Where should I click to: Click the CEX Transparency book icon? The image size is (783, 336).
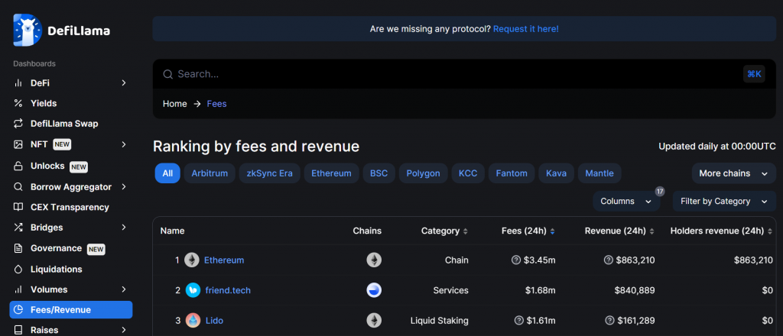coord(18,207)
